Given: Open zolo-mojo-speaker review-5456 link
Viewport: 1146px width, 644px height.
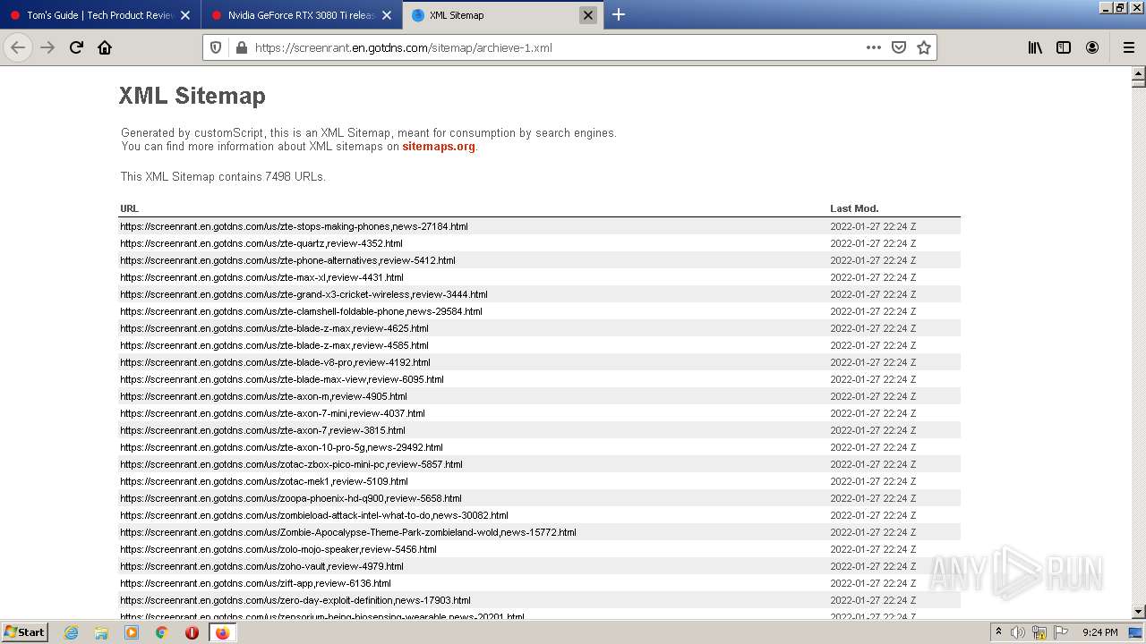Looking at the screenshot, I should (278, 549).
